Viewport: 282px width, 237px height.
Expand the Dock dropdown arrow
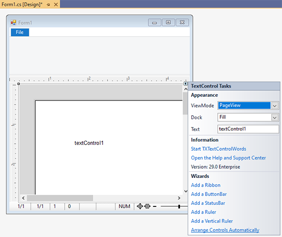coord(275,117)
